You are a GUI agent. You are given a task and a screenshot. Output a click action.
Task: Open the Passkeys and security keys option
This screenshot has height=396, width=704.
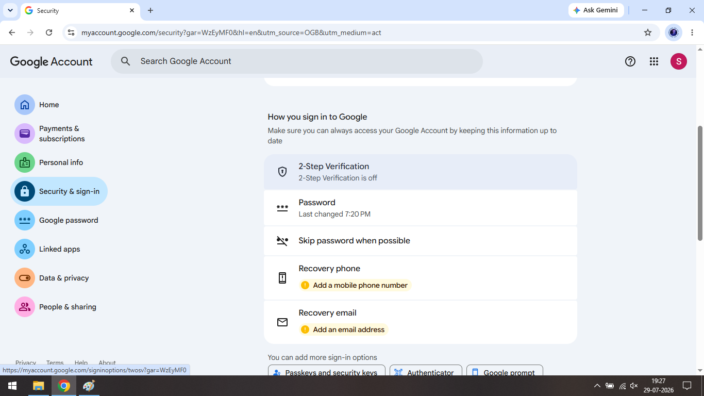[x=327, y=371]
